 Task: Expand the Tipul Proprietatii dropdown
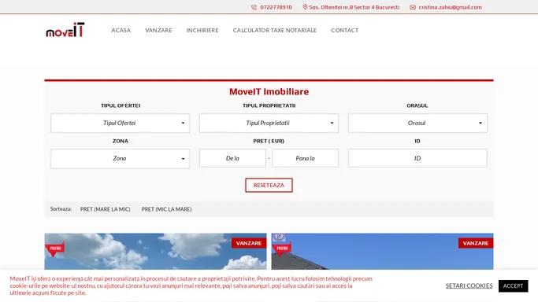pos(269,123)
